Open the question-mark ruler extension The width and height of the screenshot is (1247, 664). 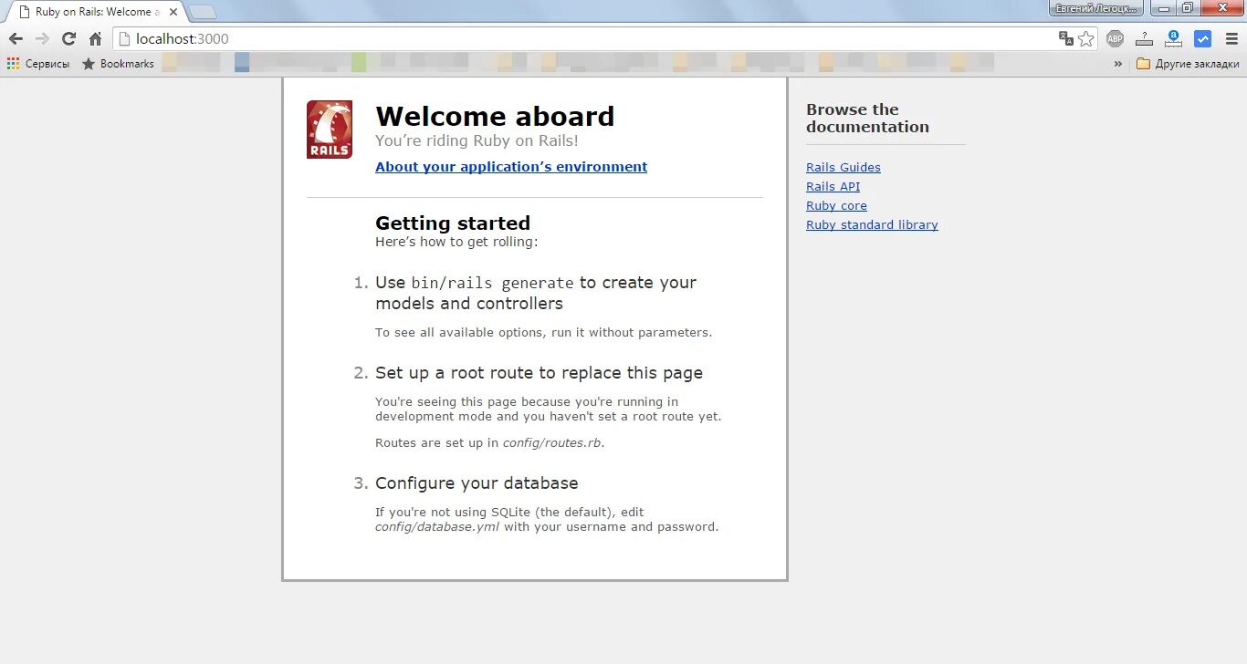[x=1144, y=38]
